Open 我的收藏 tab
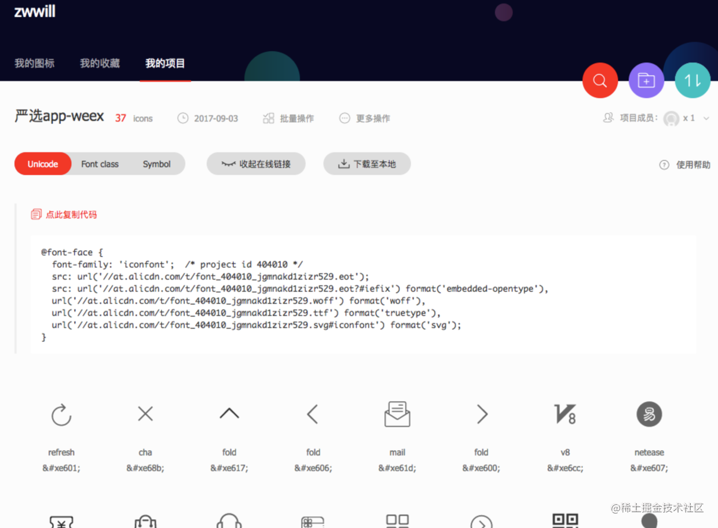 point(100,64)
